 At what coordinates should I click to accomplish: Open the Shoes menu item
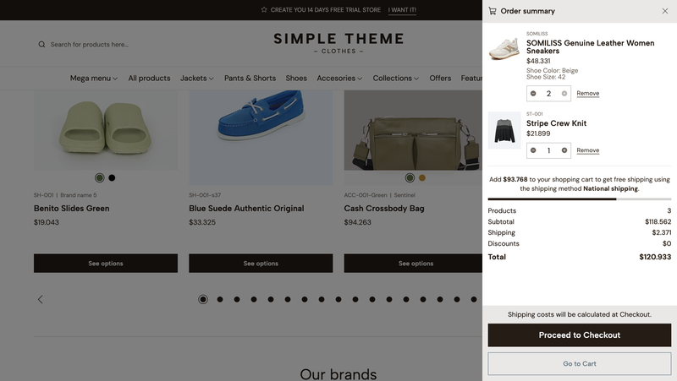[296, 79]
